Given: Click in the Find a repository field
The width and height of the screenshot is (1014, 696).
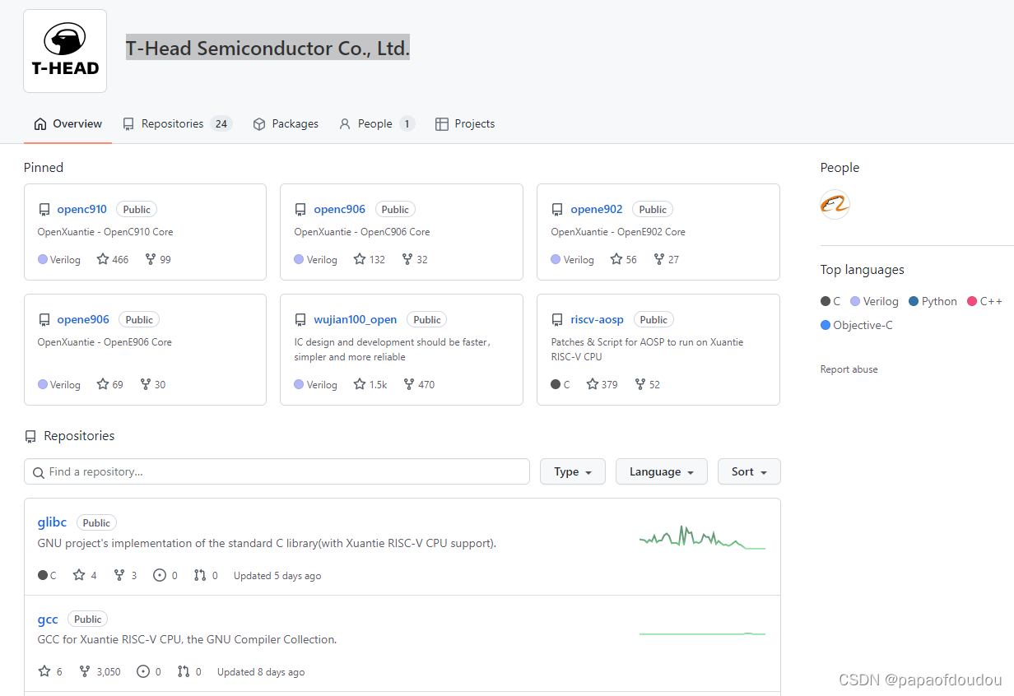Looking at the screenshot, I should click(277, 471).
